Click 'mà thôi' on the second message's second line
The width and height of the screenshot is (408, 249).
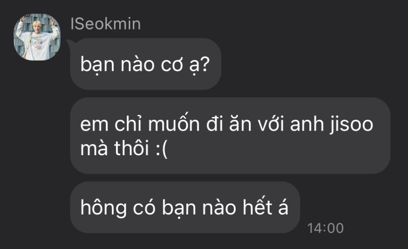click(x=115, y=148)
